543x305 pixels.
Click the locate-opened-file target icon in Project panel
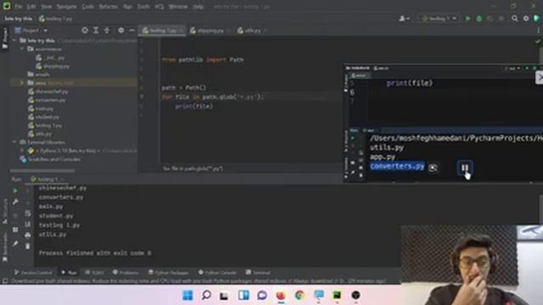pos(85,30)
